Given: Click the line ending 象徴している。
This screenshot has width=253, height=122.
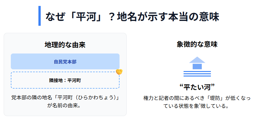Looking at the screenshot, I should tap(197, 106).
